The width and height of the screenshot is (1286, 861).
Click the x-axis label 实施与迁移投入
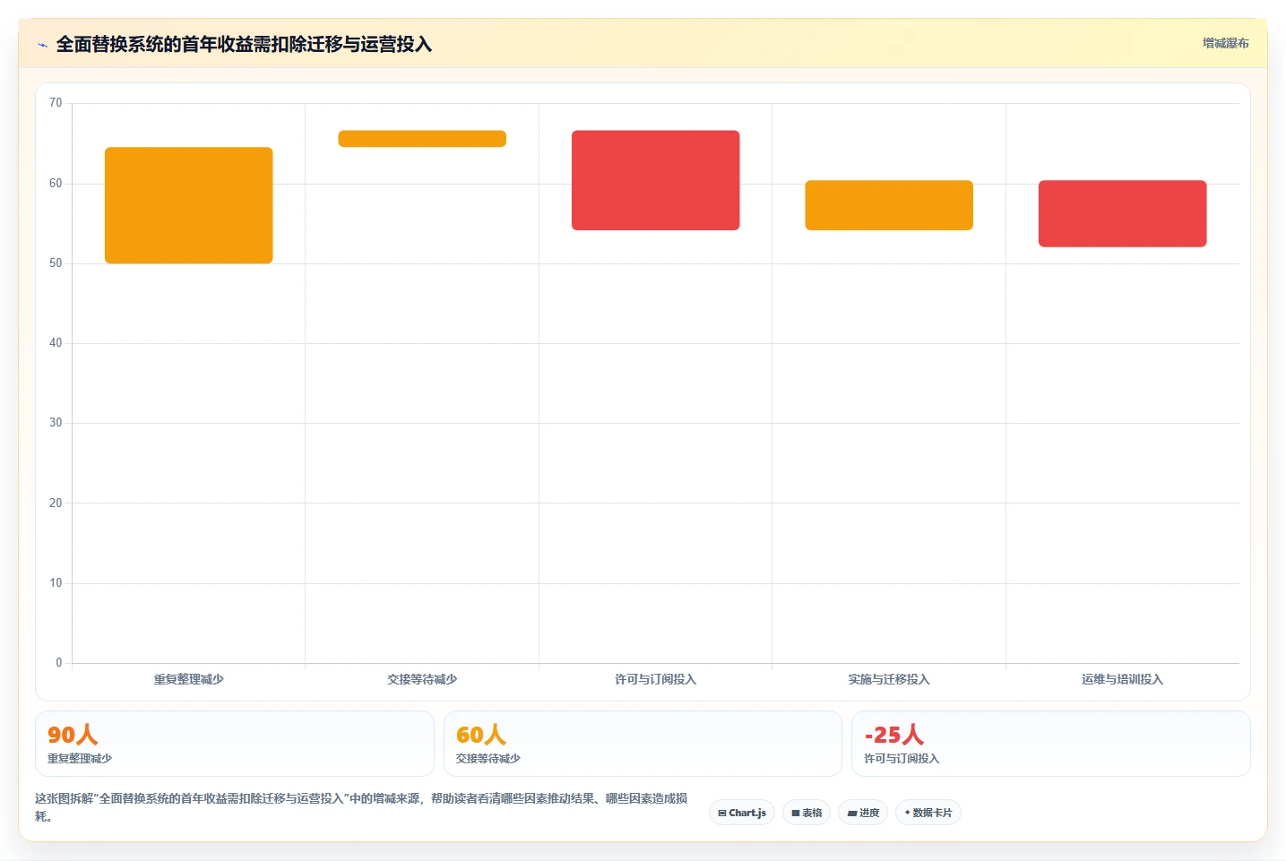889,679
